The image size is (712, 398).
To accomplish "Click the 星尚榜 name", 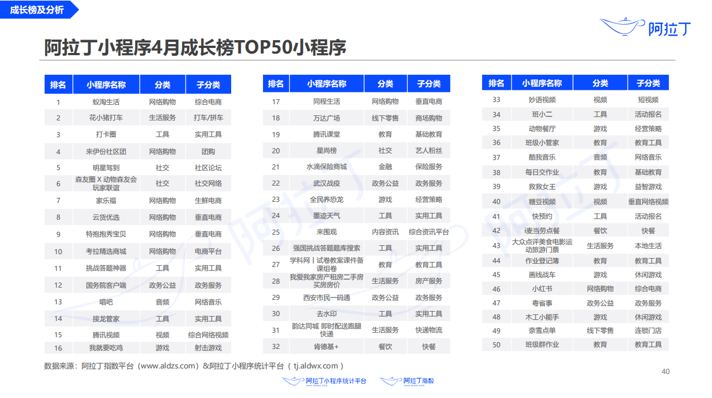I will coord(327,151).
